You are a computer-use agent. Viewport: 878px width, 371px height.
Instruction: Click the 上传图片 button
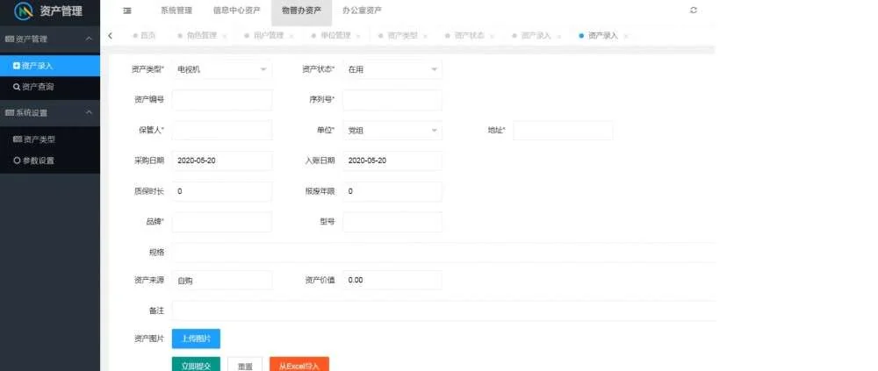(x=196, y=338)
